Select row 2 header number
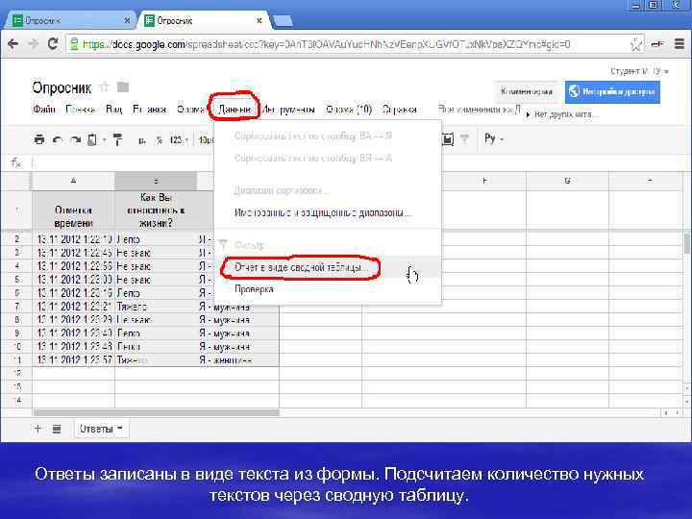Image resolution: width=692 pixels, height=519 pixels. 16,238
